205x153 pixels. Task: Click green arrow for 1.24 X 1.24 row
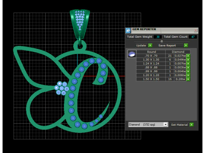coord(188,64)
